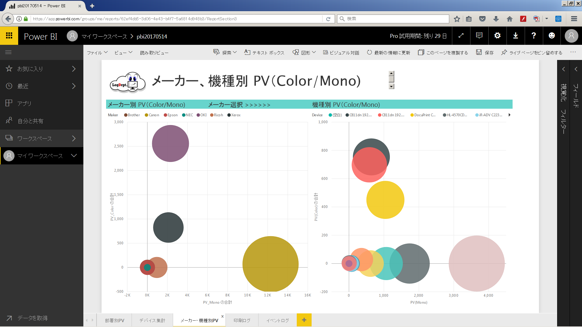This screenshot has width=582, height=327.
Task: Open the help question mark icon
Action: 534,36
